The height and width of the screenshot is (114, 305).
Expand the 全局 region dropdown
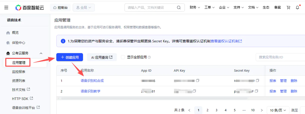(x=84, y=8)
